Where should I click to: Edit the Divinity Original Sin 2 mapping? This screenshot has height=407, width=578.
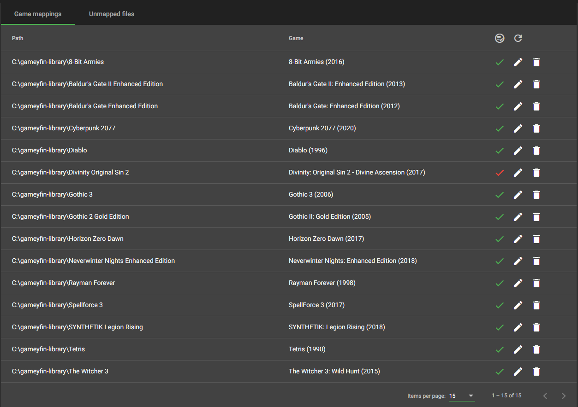[518, 173]
